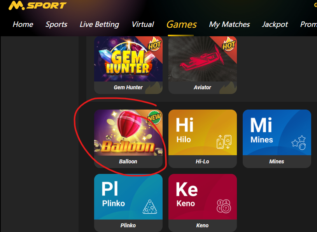Click the HOT flame badge on Aviator
This screenshot has width=317, height=232.
click(229, 44)
